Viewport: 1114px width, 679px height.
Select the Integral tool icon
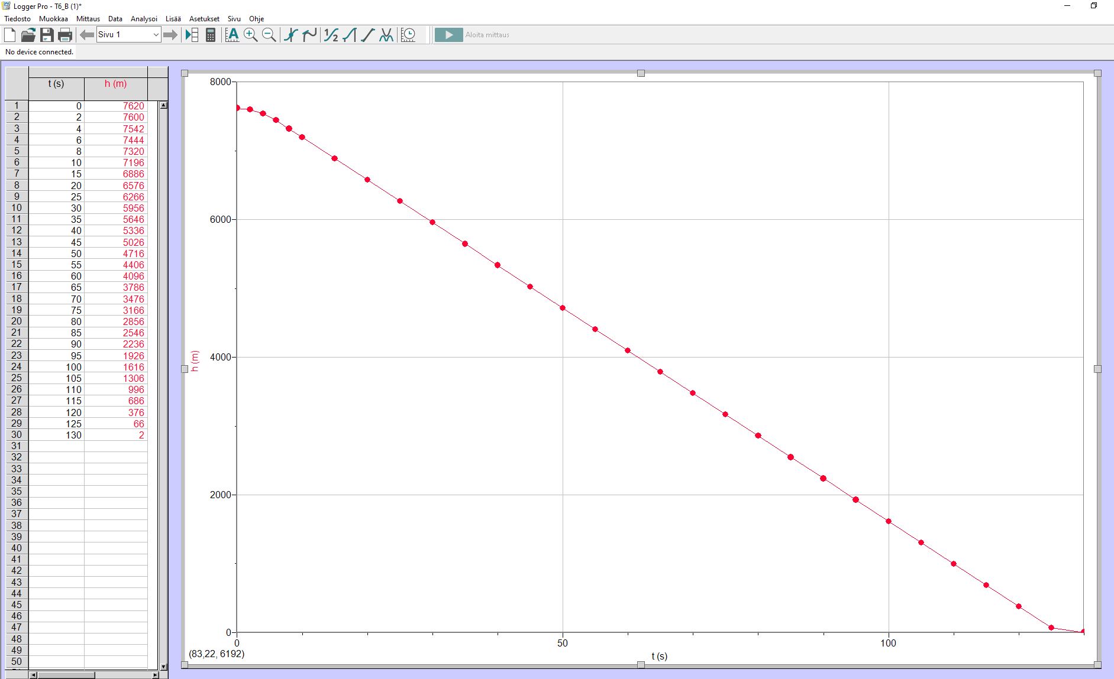click(x=350, y=35)
